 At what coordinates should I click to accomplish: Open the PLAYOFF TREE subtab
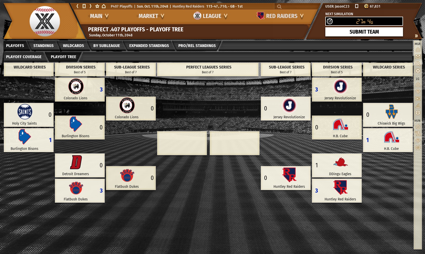tap(63, 57)
